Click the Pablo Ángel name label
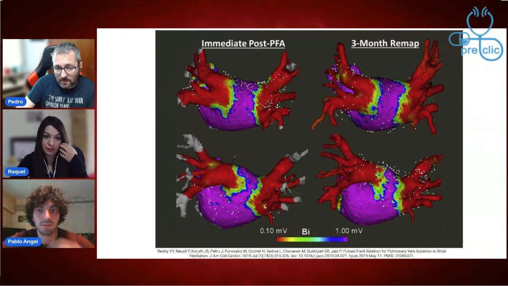Viewport: 508px width, 286px height. coord(23,242)
